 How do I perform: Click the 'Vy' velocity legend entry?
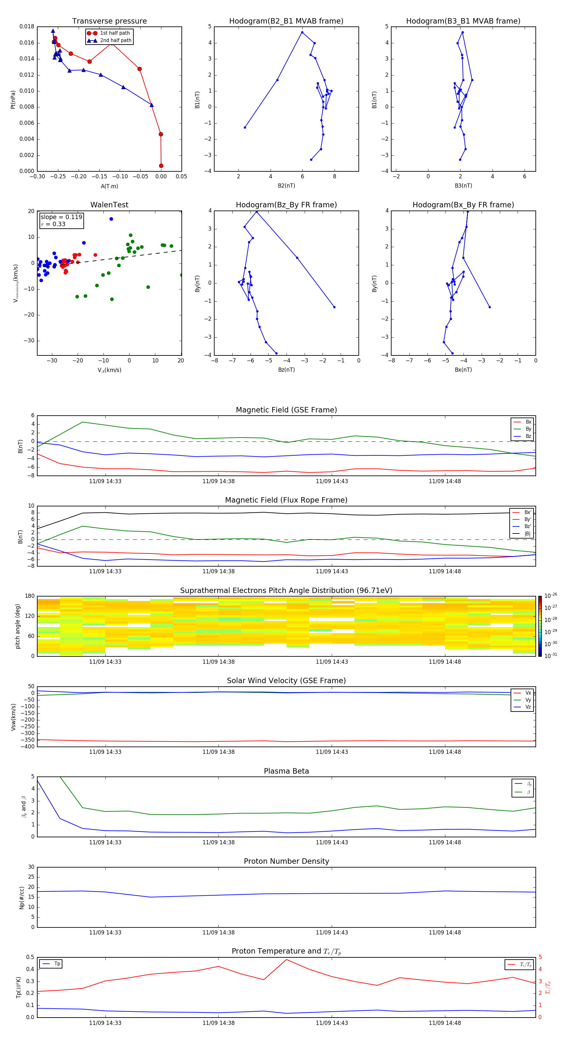coord(522,700)
